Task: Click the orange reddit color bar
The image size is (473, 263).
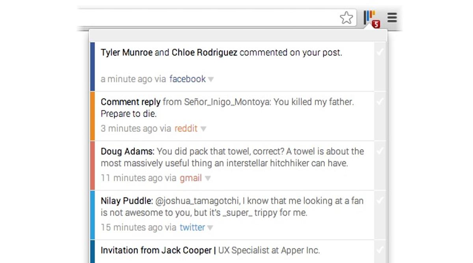Action: (92, 116)
